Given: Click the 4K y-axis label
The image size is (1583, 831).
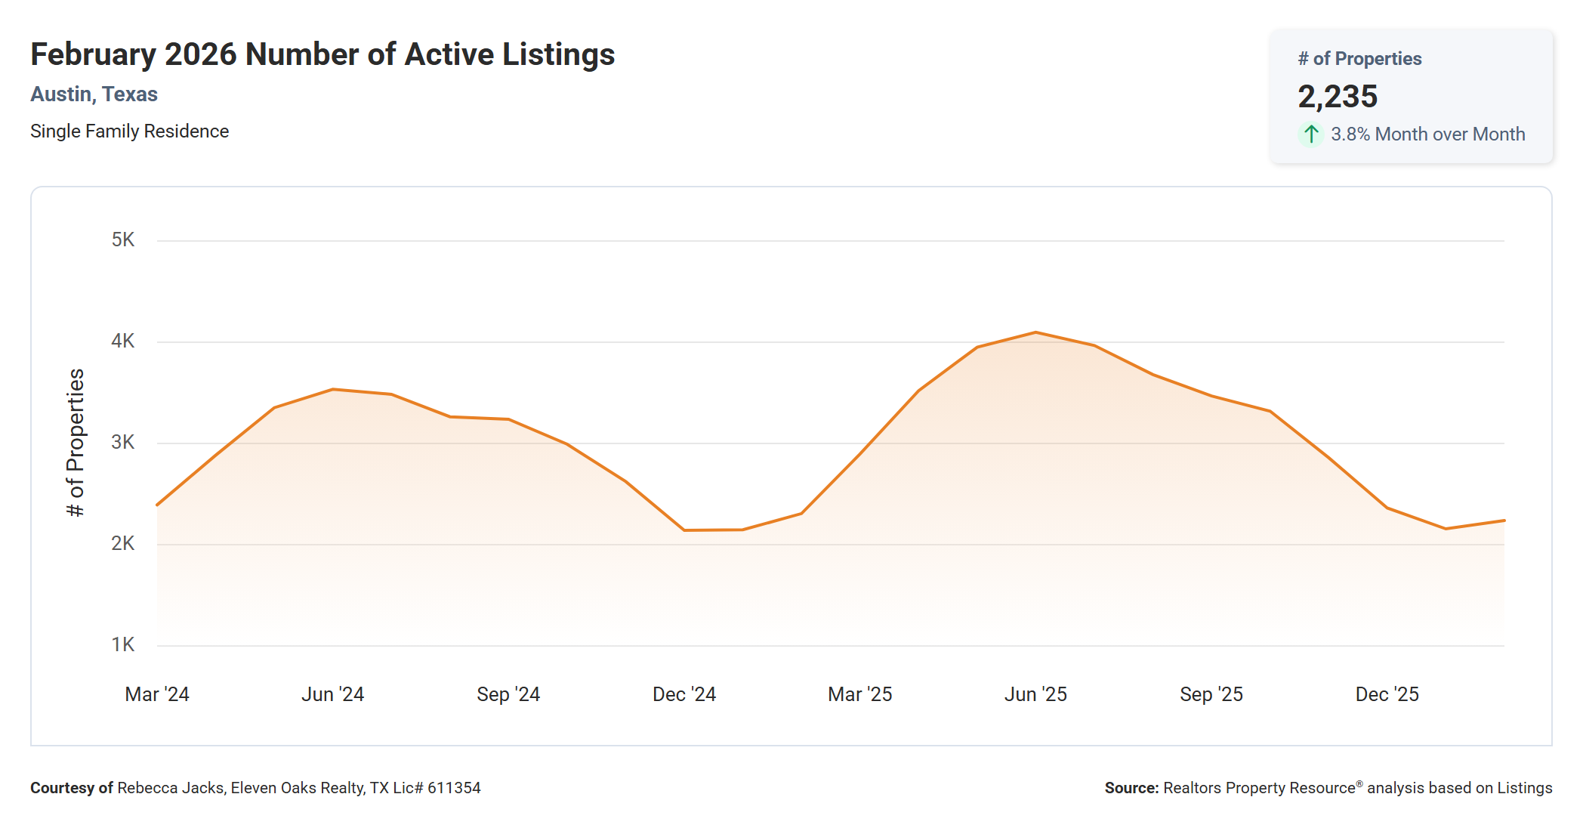Looking at the screenshot, I should 123,341.
